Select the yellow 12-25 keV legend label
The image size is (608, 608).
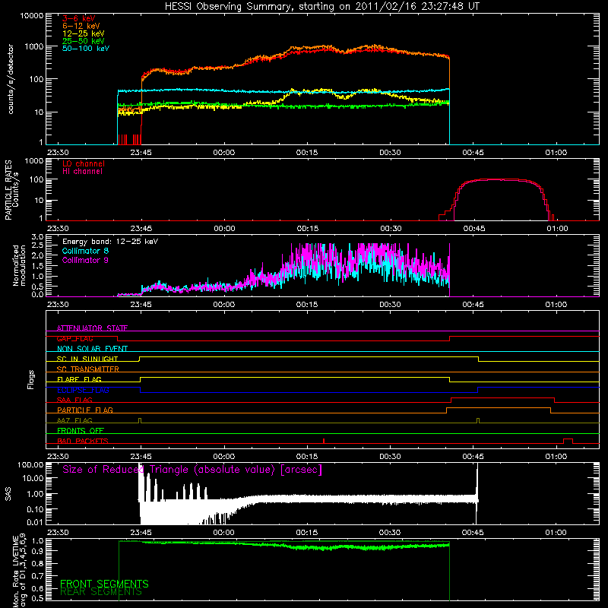tap(84, 33)
